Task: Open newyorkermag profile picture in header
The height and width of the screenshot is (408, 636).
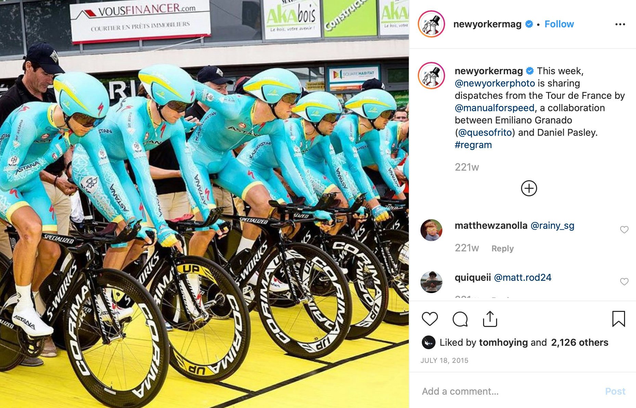Action: click(x=431, y=24)
